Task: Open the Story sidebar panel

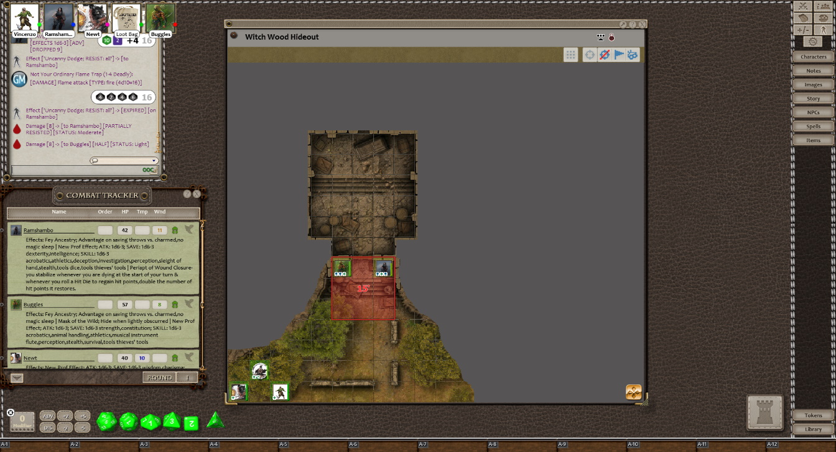Action: coord(813,98)
